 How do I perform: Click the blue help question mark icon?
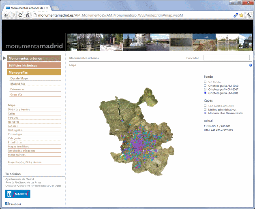pos(251,65)
